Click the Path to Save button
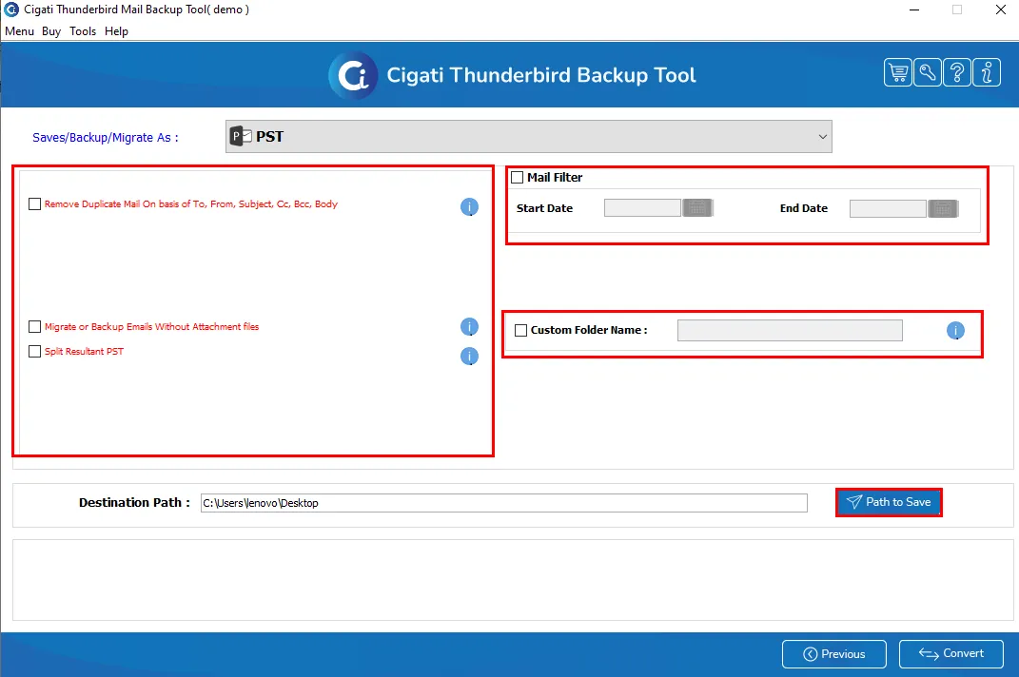Image resolution: width=1019 pixels, height=677 pixels. pyautogui.click(x=889, y=502)
